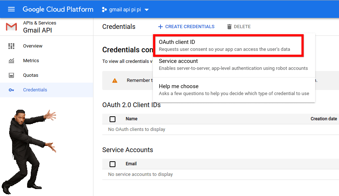Screen dimensions: 339x196
Task: Click the "Gmail API" sidebar title
Action: [38, 30]
